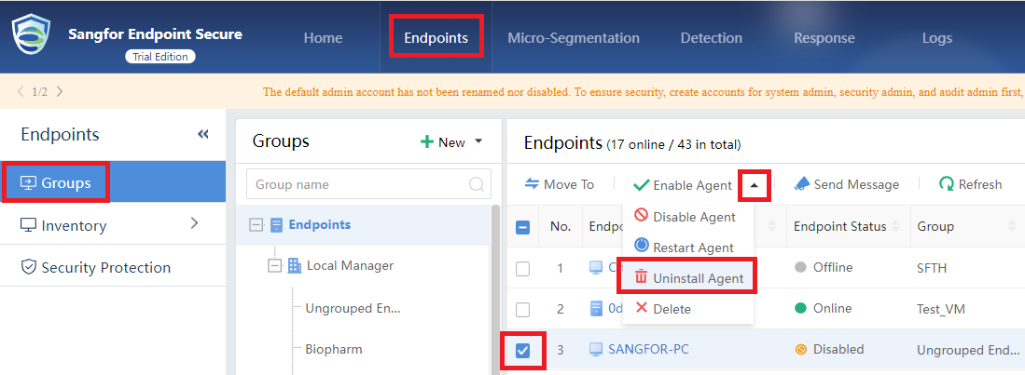This screenshot has height=375, width=1025.
Task: Click the Send Message icon
Action: [802, 184]
